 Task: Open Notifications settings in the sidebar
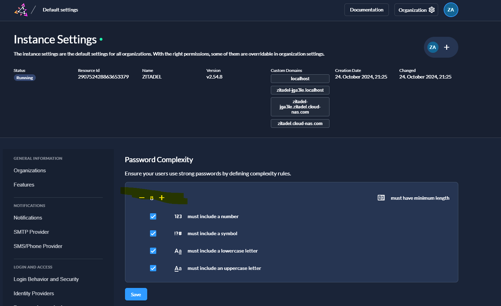[x=28, y=218]
